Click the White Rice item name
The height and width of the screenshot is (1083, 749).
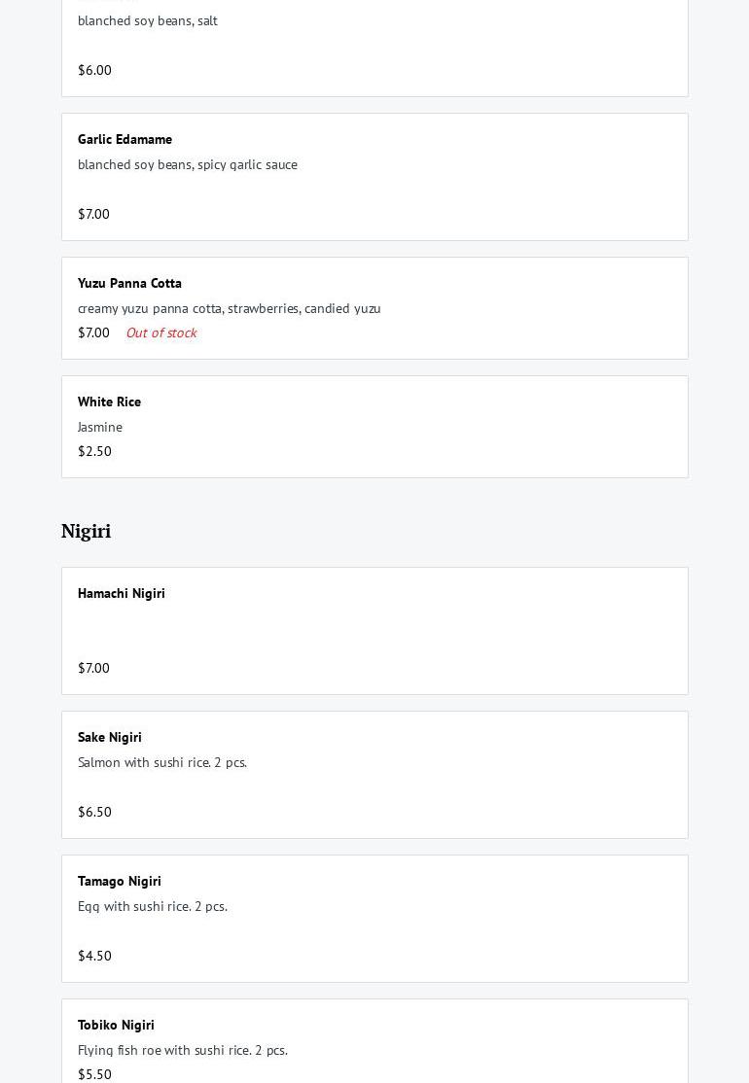(109, 402)
